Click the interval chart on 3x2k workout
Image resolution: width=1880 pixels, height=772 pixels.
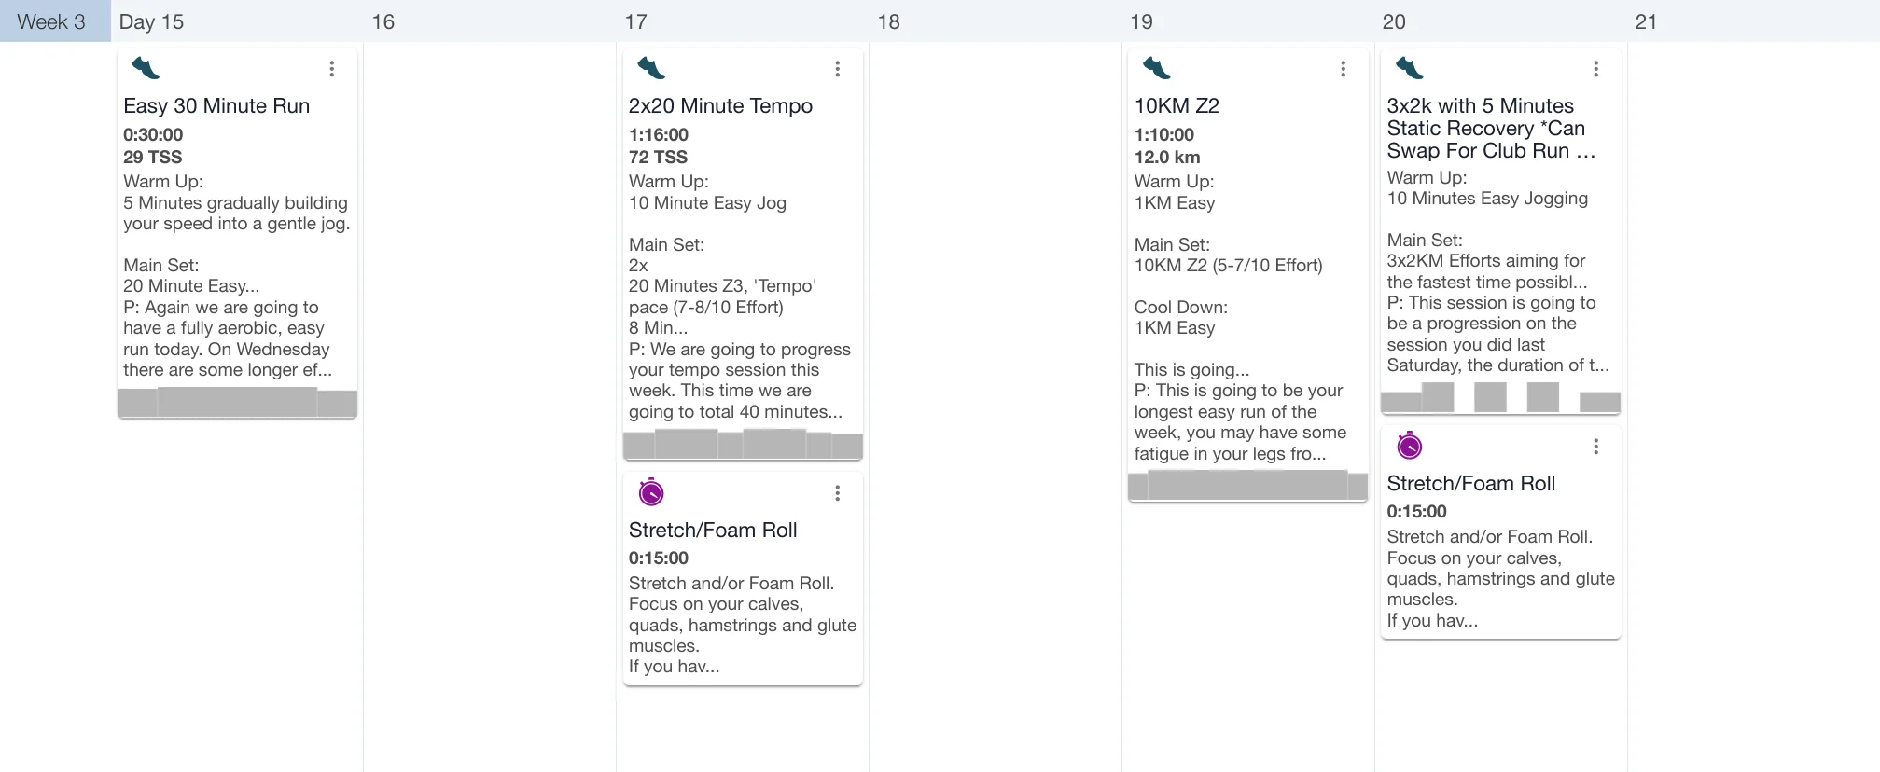[1500, 398]
